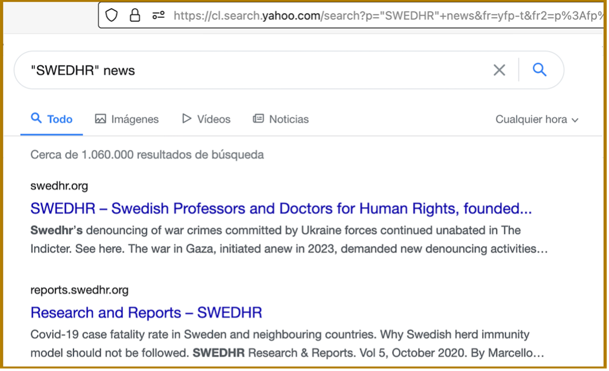Switch to the Vídeos tab
Screen dimensions: 609x371
click(x=206, y=119)
